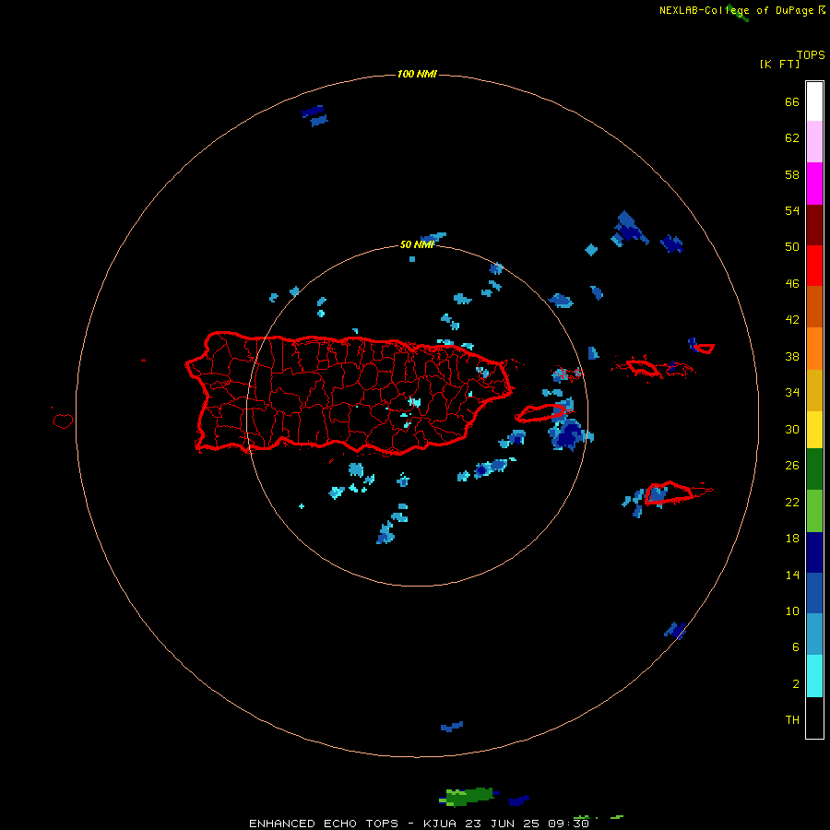Click the [K FT] units label
The height and width of the screenshot is (830, 830).
pyautogui.click(x=779, y=64)
